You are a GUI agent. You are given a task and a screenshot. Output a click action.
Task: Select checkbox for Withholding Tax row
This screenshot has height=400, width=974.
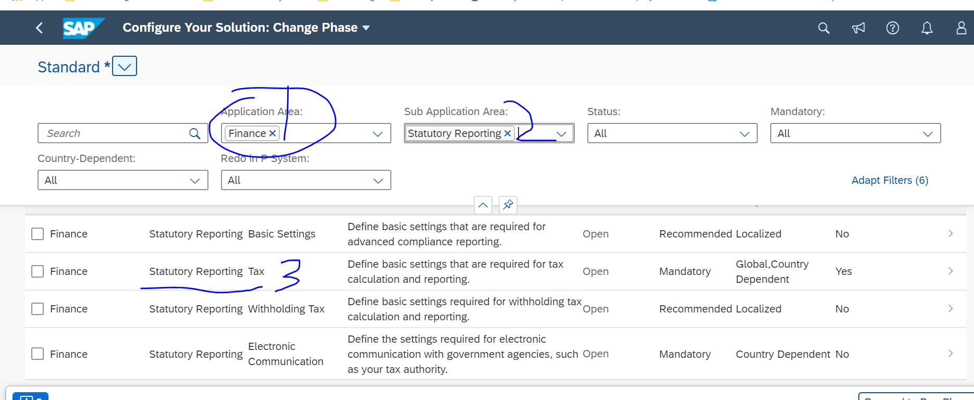[x=38, y=309]
